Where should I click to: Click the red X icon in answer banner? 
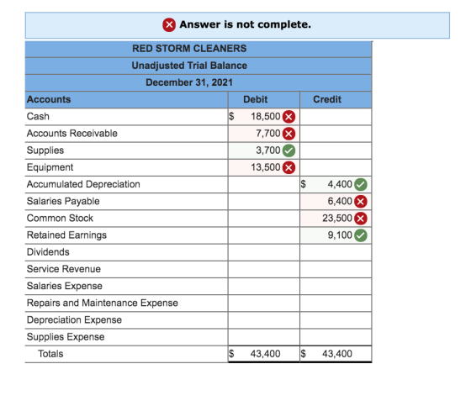(169, 24)
